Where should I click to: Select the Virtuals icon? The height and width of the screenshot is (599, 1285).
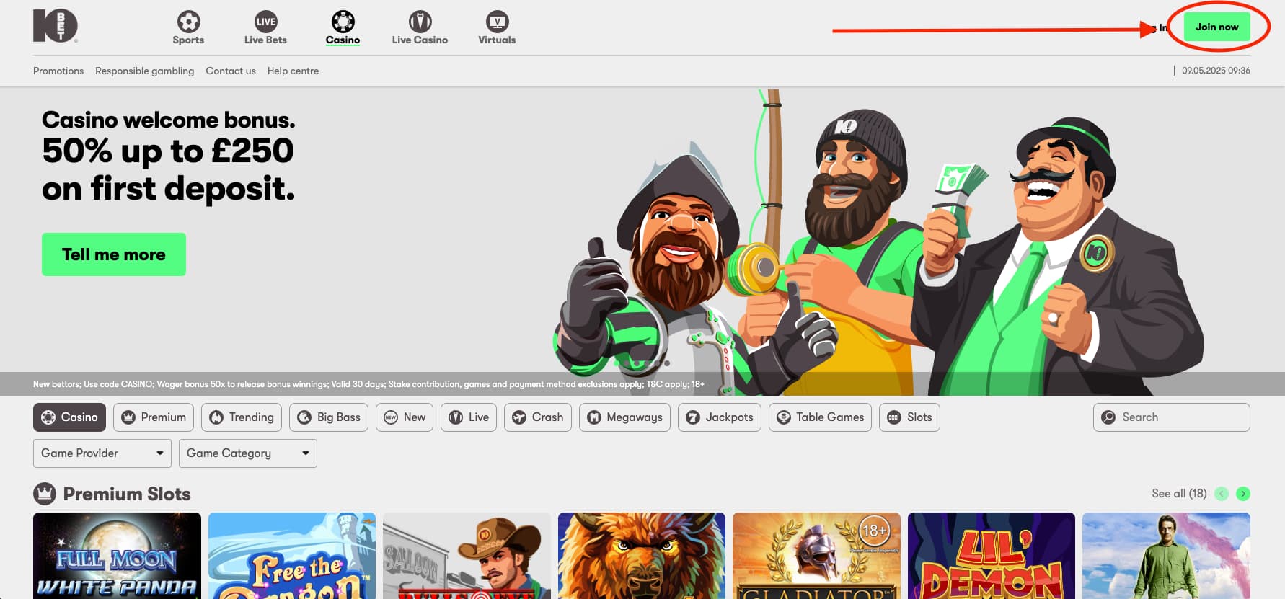pyautogui.click(x=497, y=22)
